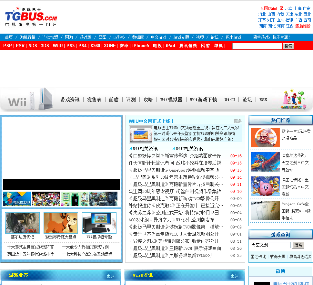Open the 口袋妖怪之拳 news dated 09-16
This screenshot has height=285, width=313.
pyautogui.click(x=175, y=156)
